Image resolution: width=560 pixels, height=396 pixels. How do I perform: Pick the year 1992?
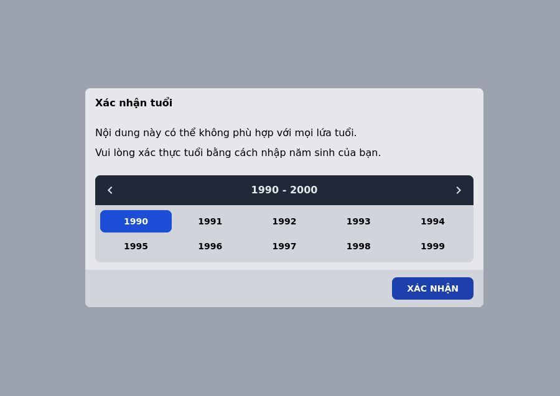coord(284,221)
